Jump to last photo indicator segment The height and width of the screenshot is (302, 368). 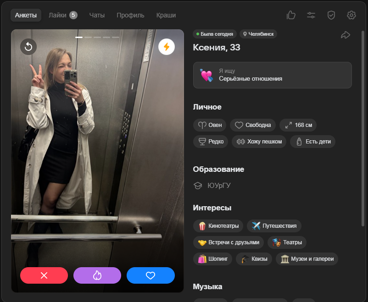[116, 37]
